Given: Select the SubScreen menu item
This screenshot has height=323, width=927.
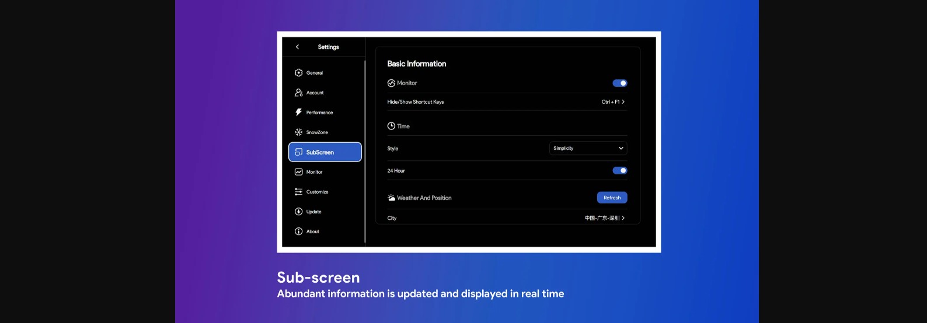Looking at the screenshot, I should (325, 152).
